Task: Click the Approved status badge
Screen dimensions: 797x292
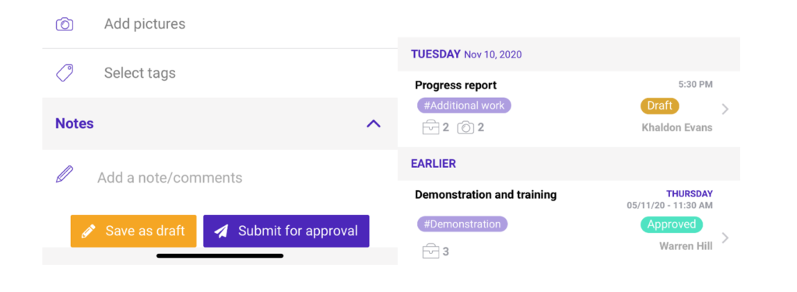Action: point(672,224)
